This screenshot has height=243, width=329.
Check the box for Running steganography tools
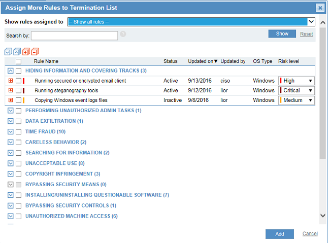coord(18,90)
